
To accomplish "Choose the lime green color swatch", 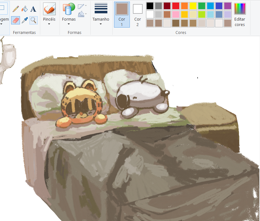I will 202,15.
